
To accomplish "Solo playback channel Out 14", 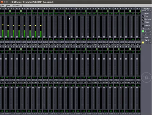I will tap(74, 47).
